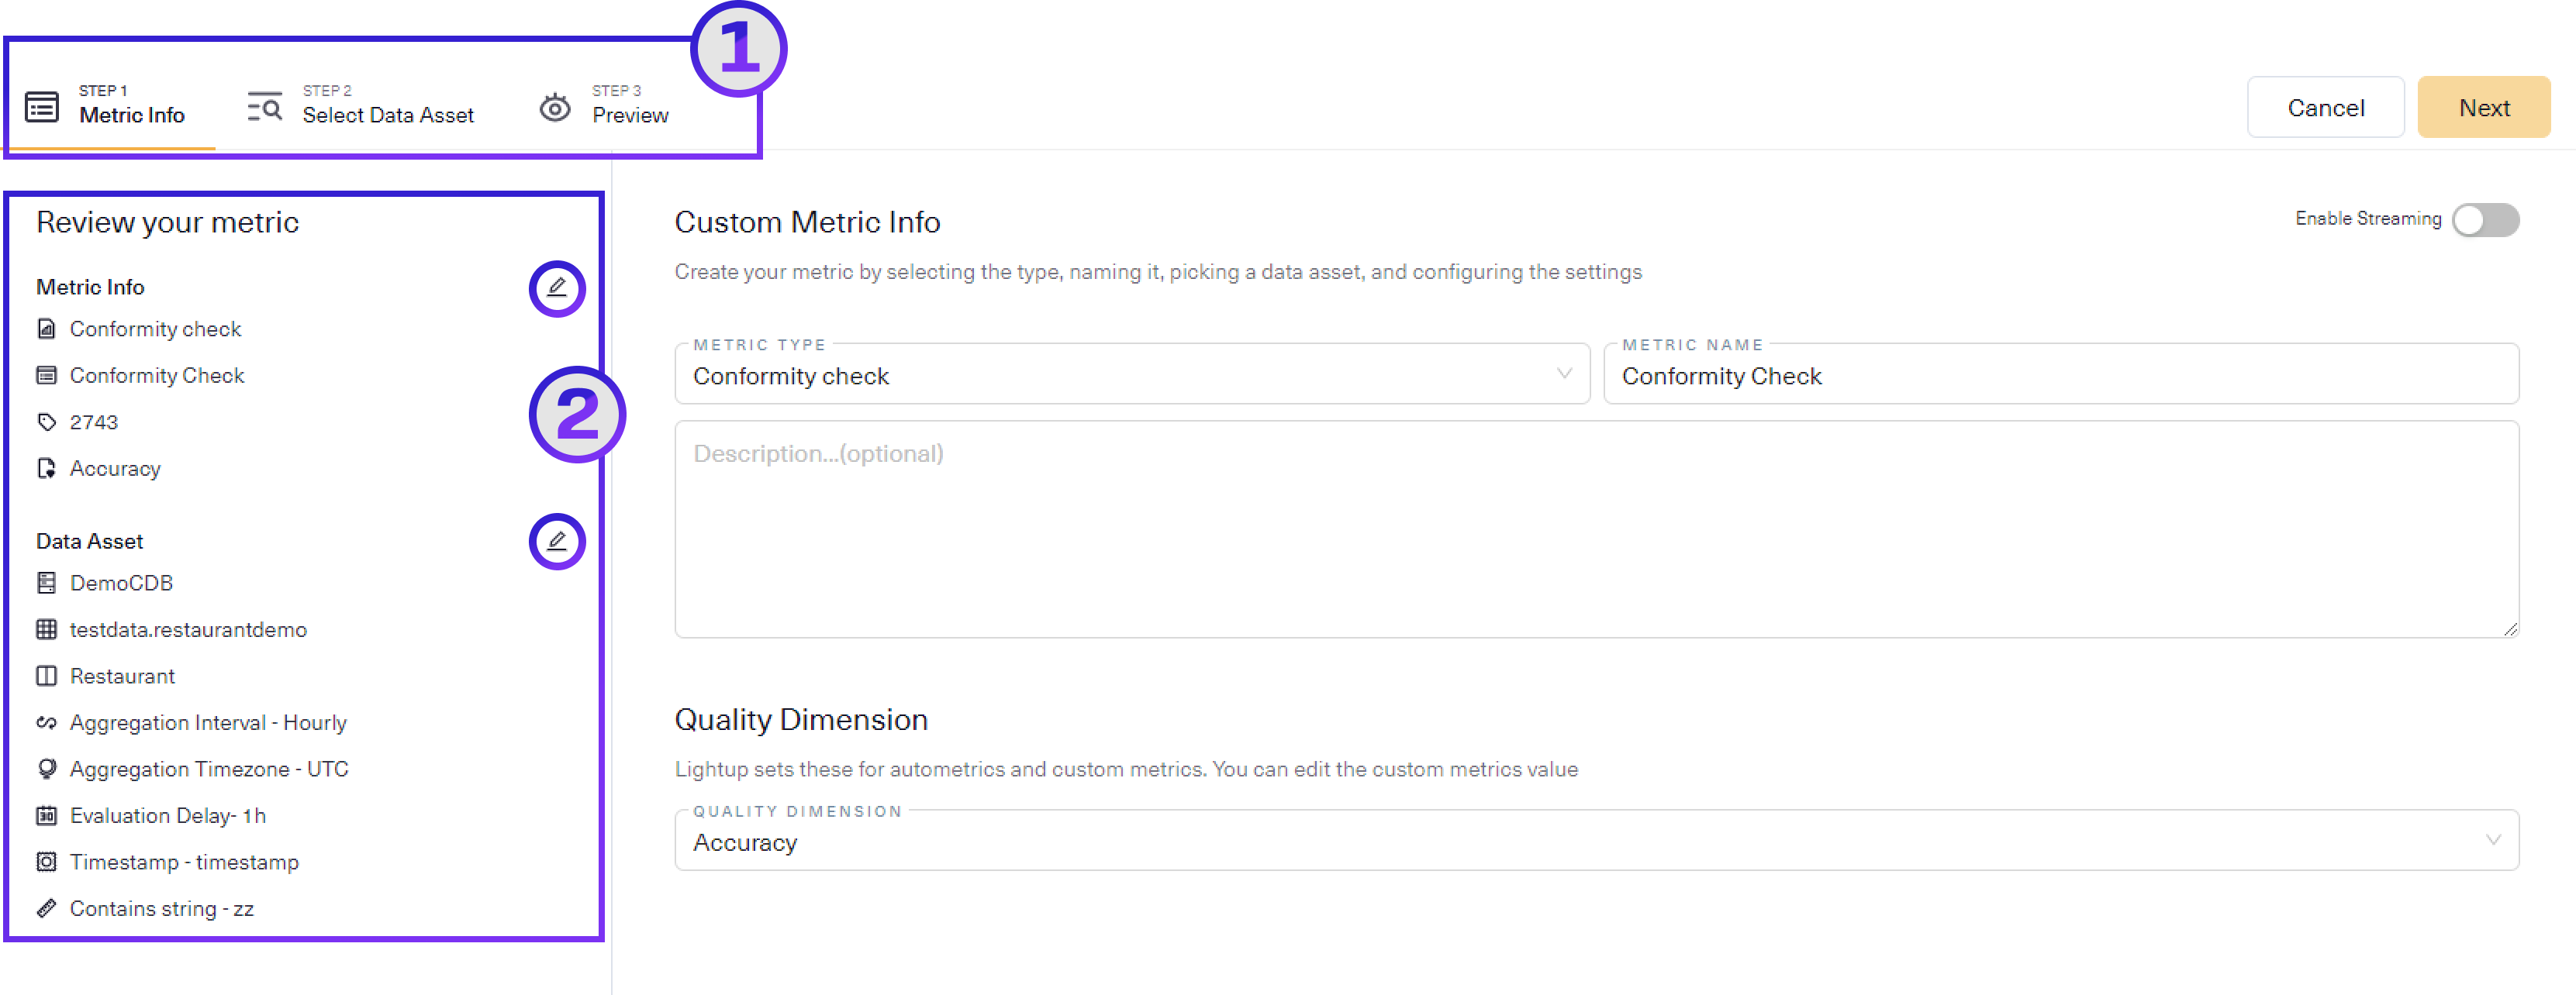Toggle the Enable Streaming switch
2576x995 pixels.
(2484, 220)
